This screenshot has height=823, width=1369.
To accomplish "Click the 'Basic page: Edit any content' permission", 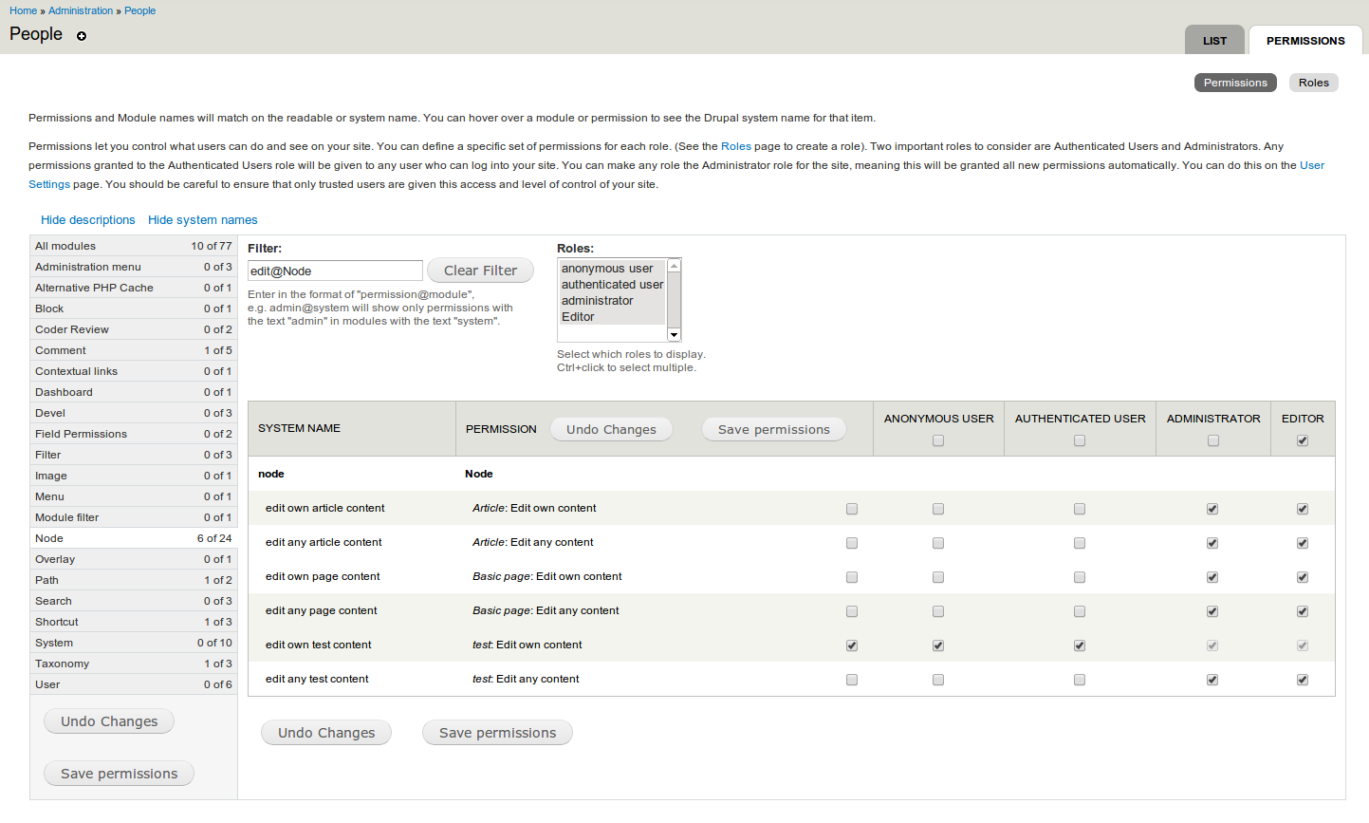I will (546, 610).
